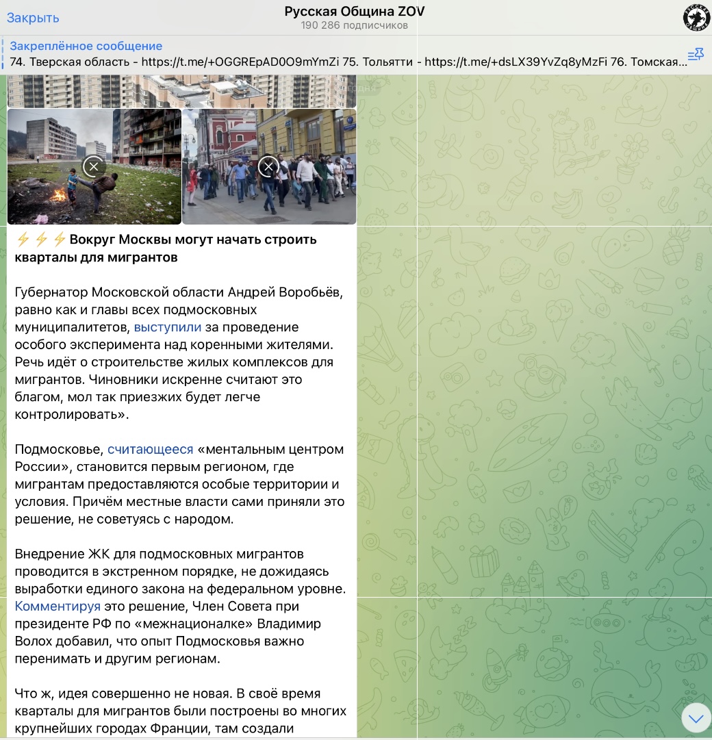
Task: Click the X circle on street crowd photo
Action: point(268,166)
